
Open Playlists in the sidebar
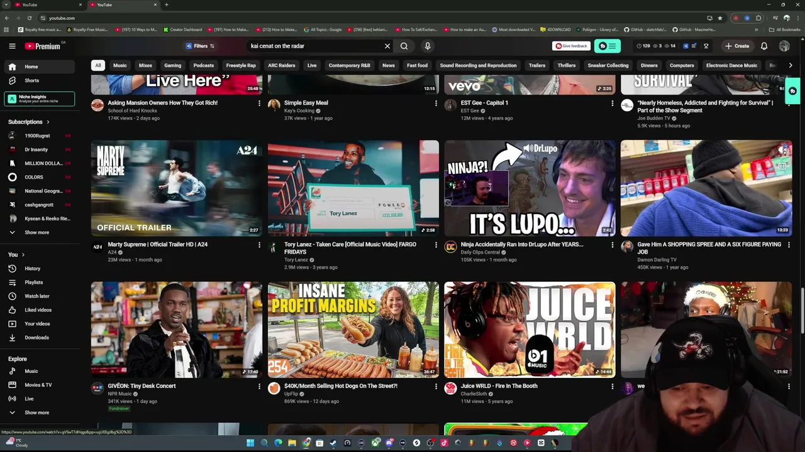click(40, 282)
